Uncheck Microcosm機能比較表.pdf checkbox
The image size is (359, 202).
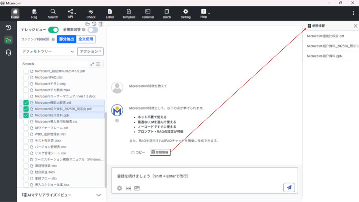click(x=26, y=102)
